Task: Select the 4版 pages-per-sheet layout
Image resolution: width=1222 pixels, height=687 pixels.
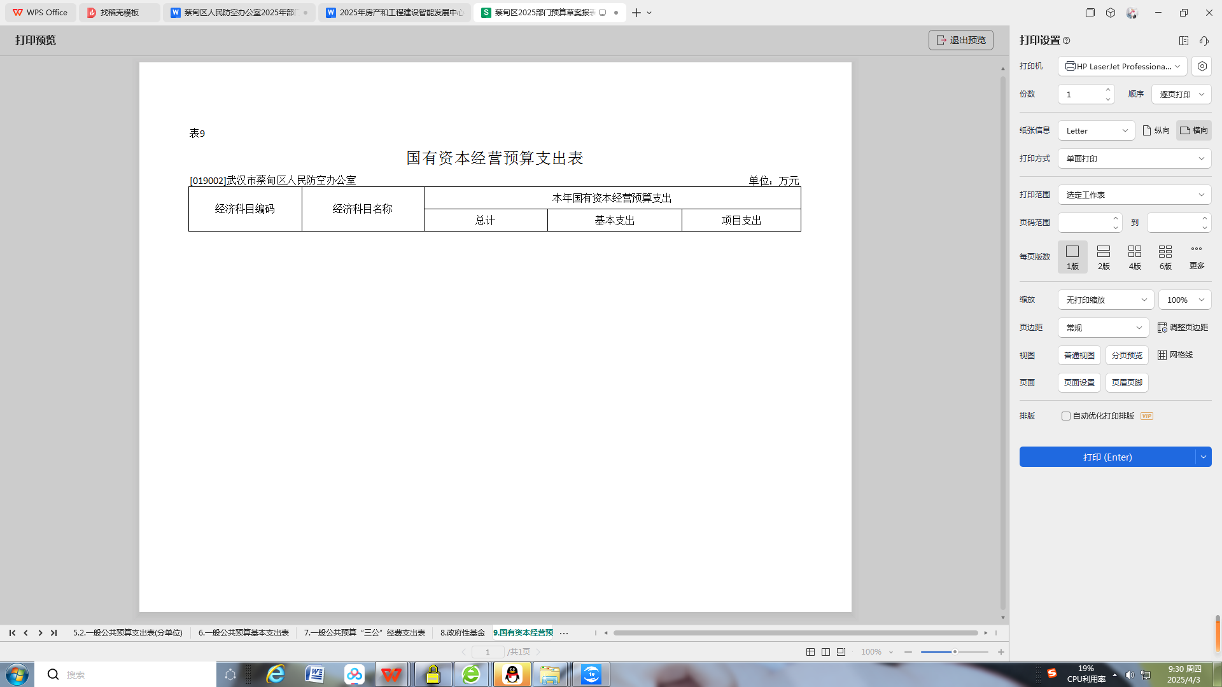Action: (x=1134, y=257)
